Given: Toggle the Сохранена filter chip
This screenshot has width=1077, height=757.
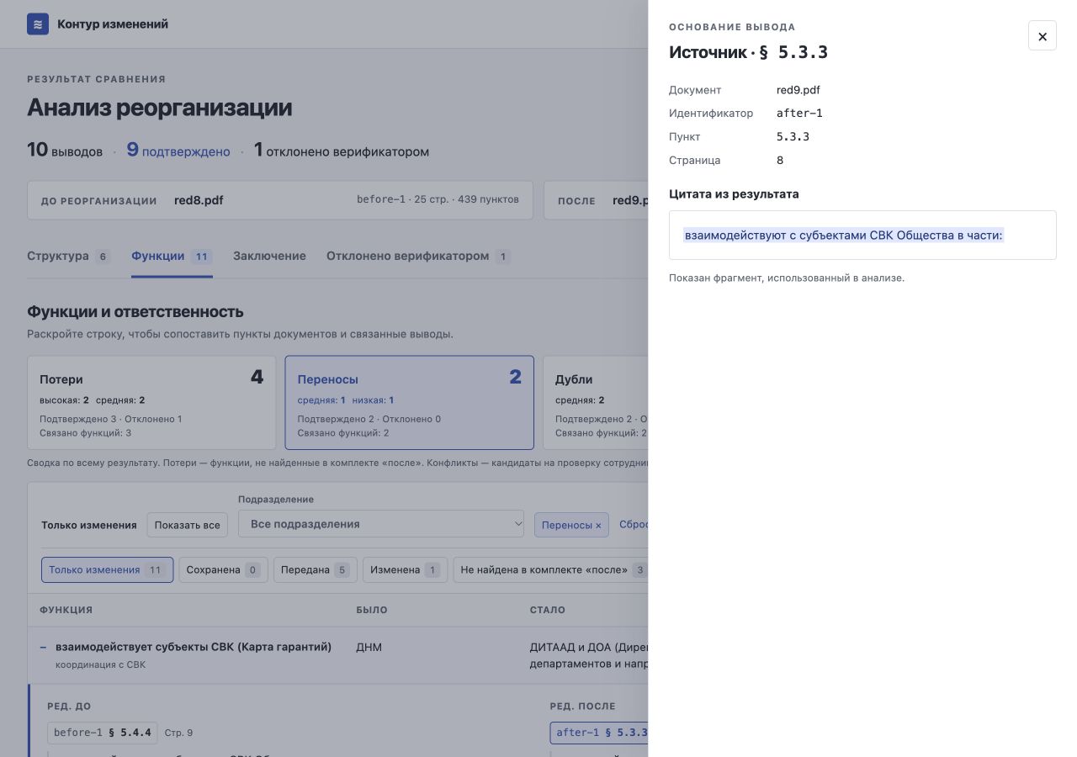Looking at the screenshot, I should point(224,570).
